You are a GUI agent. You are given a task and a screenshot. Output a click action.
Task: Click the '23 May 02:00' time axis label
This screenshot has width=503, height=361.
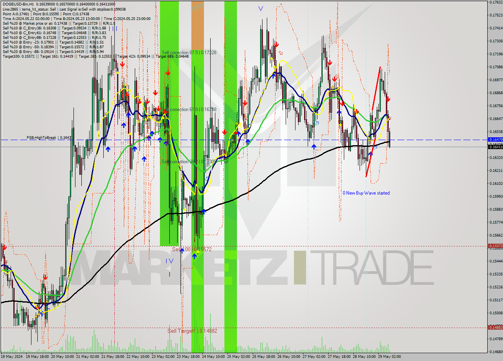pos(163,357)
